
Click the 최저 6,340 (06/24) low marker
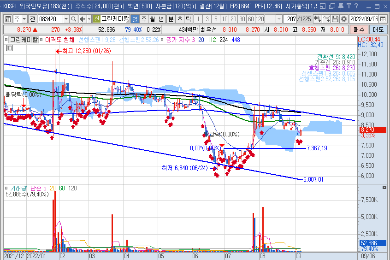185,168
